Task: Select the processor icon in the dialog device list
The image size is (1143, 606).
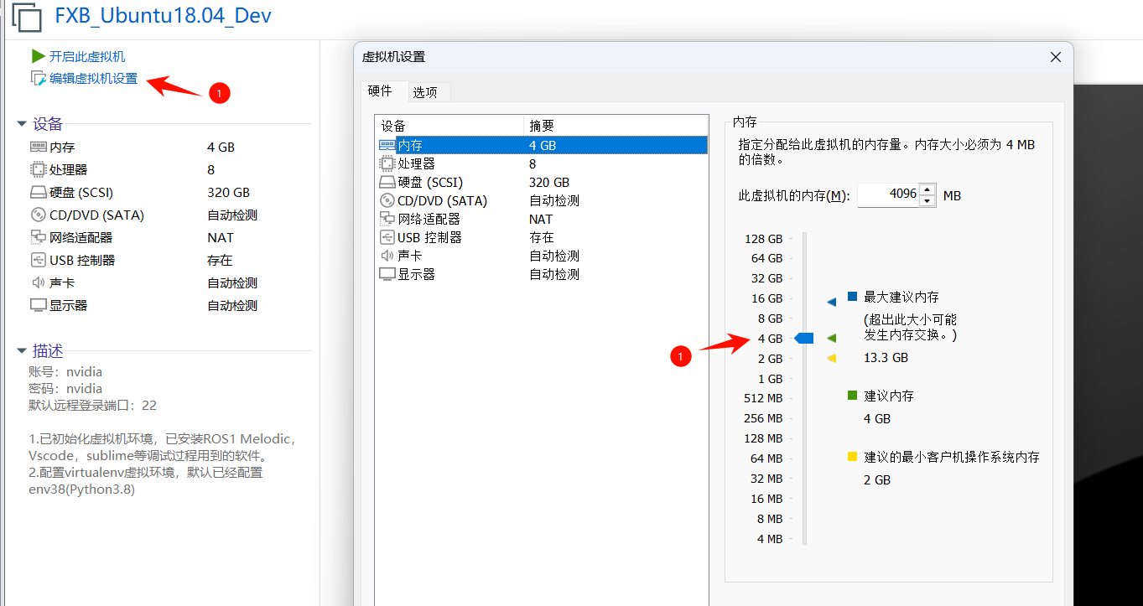Action: pyautogui.click(x=387, y=163)
